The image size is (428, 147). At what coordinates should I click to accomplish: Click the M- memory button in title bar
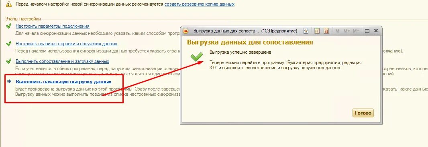356,31
